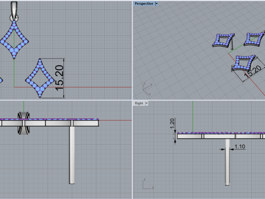Select the vertical 15.20 dimension in top view
The height and width of the screenshot is (199, 265).
(60, 78)
